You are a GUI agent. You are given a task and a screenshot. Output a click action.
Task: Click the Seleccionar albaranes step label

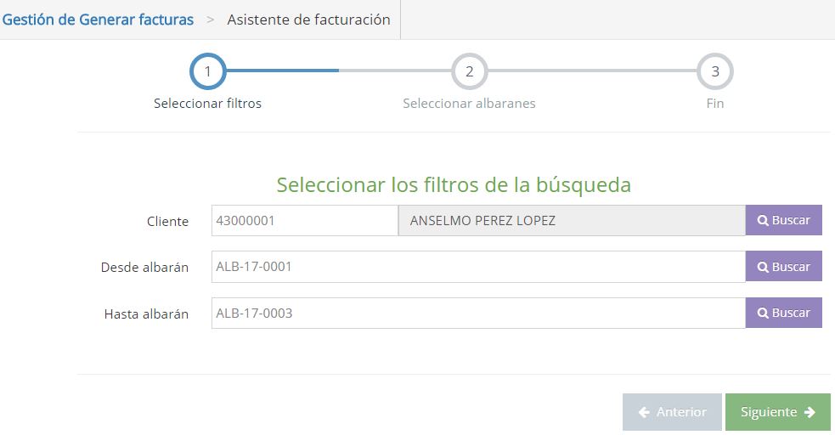tap(469, 104)
